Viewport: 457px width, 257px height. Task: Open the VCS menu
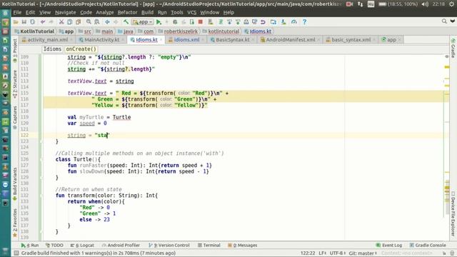(191, 13)
